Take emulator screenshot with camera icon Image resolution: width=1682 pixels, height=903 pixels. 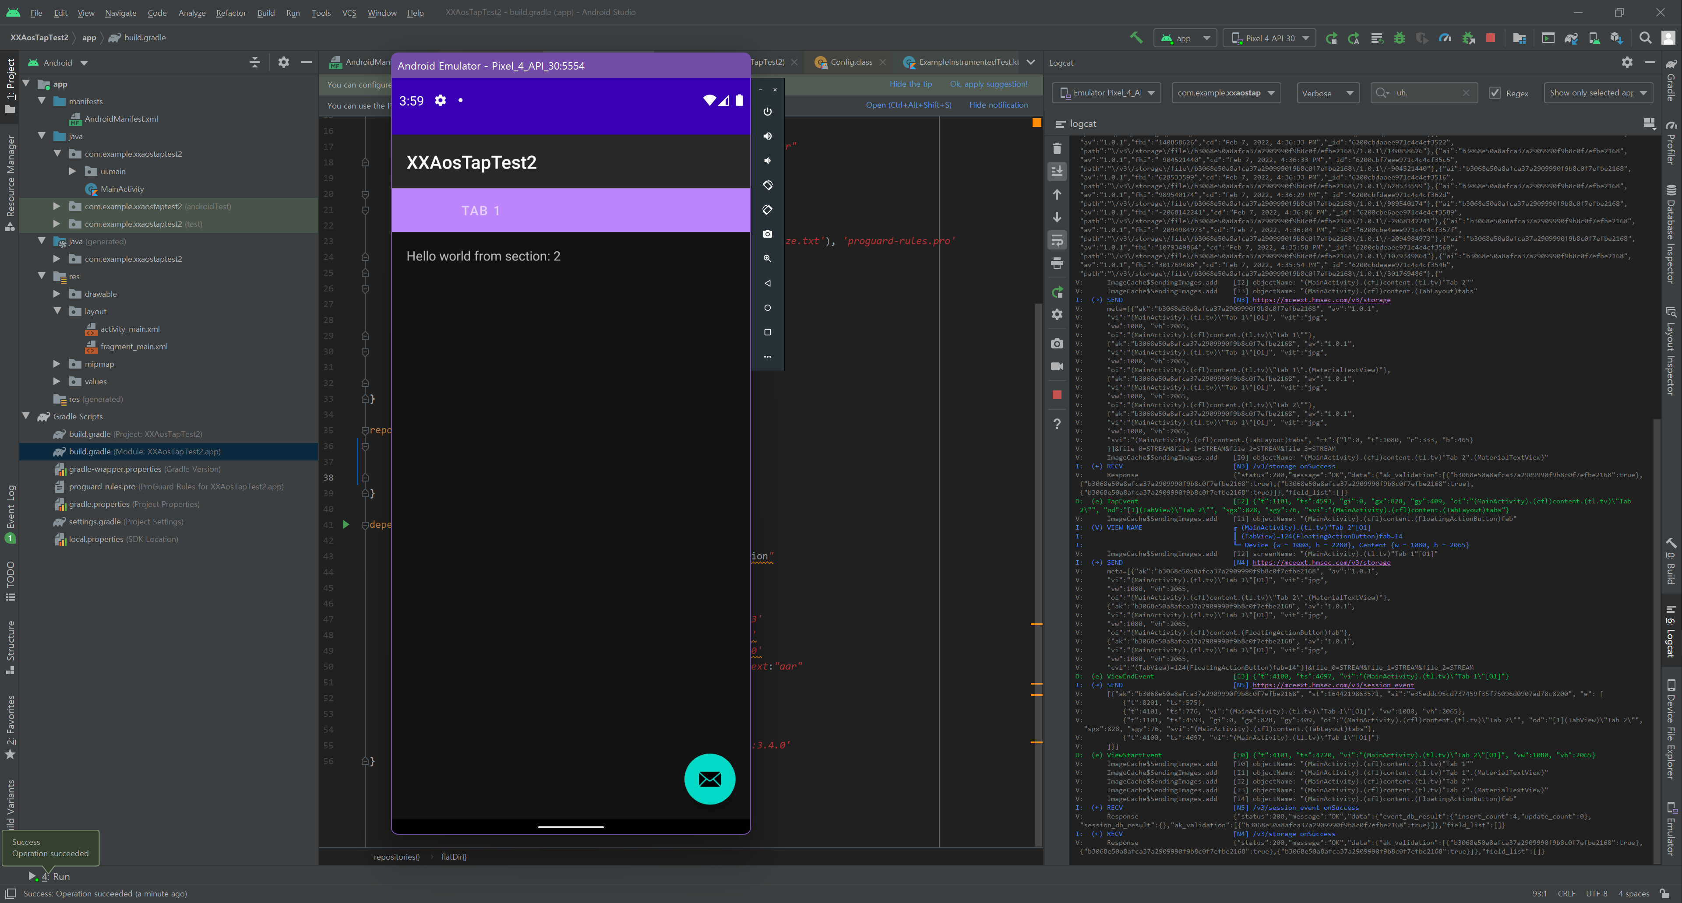click(x=767, y=234)
